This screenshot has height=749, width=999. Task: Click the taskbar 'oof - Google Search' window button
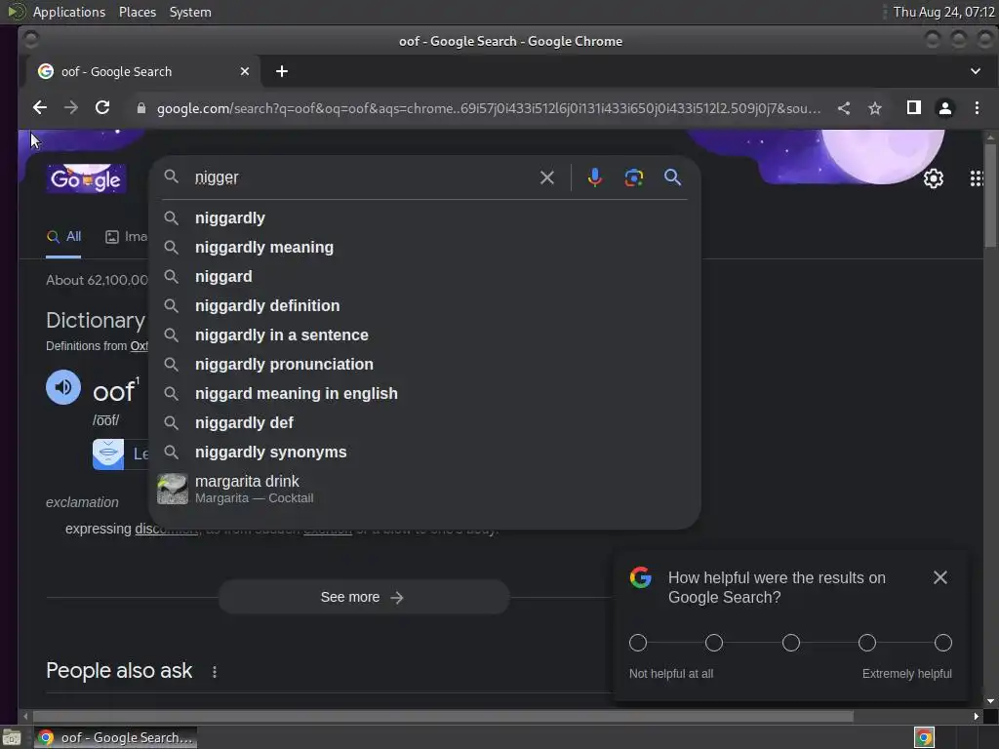[x=115, y=737]
